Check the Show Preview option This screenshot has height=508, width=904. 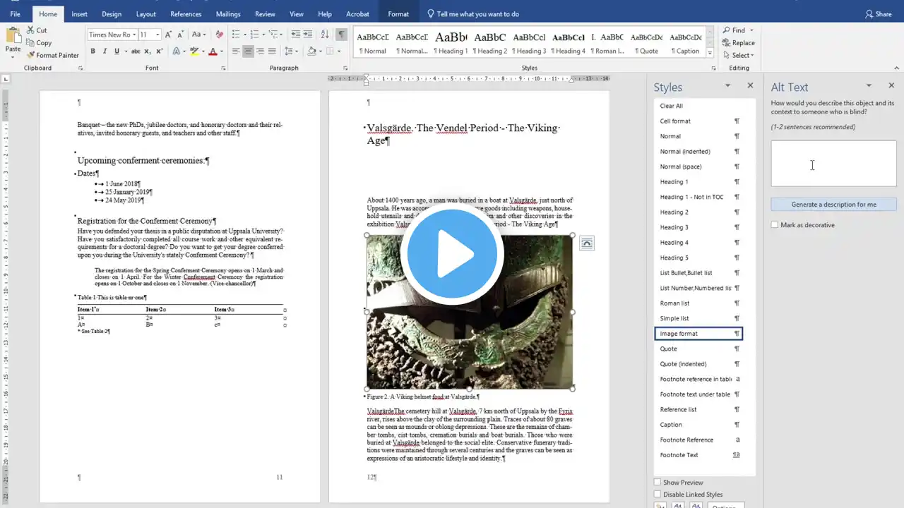[658, 483]
